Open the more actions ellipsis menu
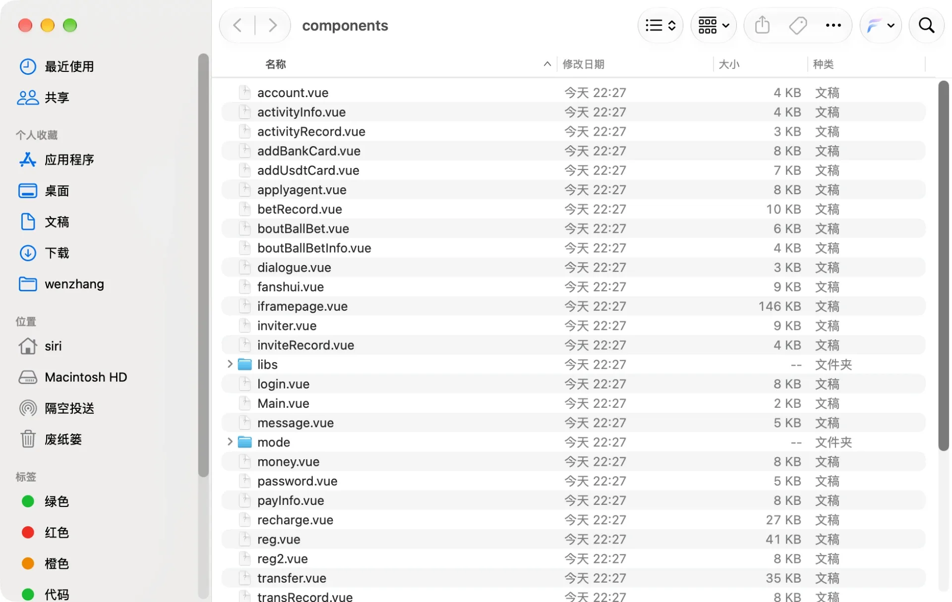 (x=833, y=25)
